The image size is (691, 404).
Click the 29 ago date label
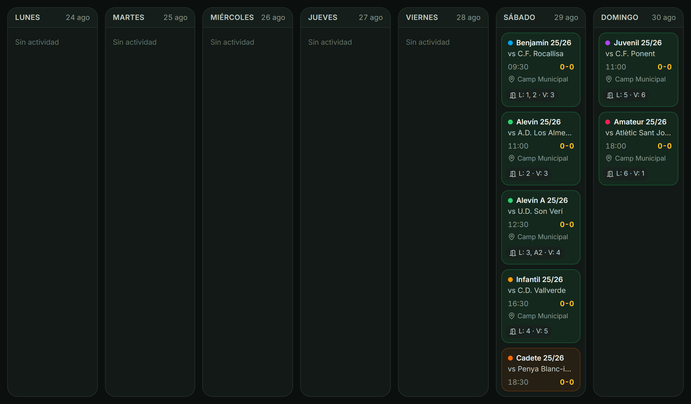point(566,18)
